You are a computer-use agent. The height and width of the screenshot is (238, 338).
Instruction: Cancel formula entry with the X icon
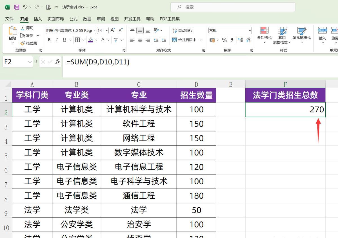pyautogui.click(x=43, y=62)
